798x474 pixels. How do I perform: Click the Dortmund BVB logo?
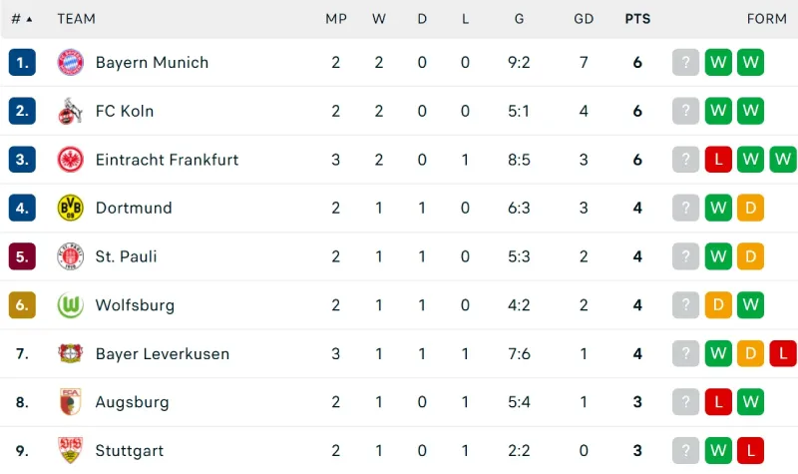point(71,208)
